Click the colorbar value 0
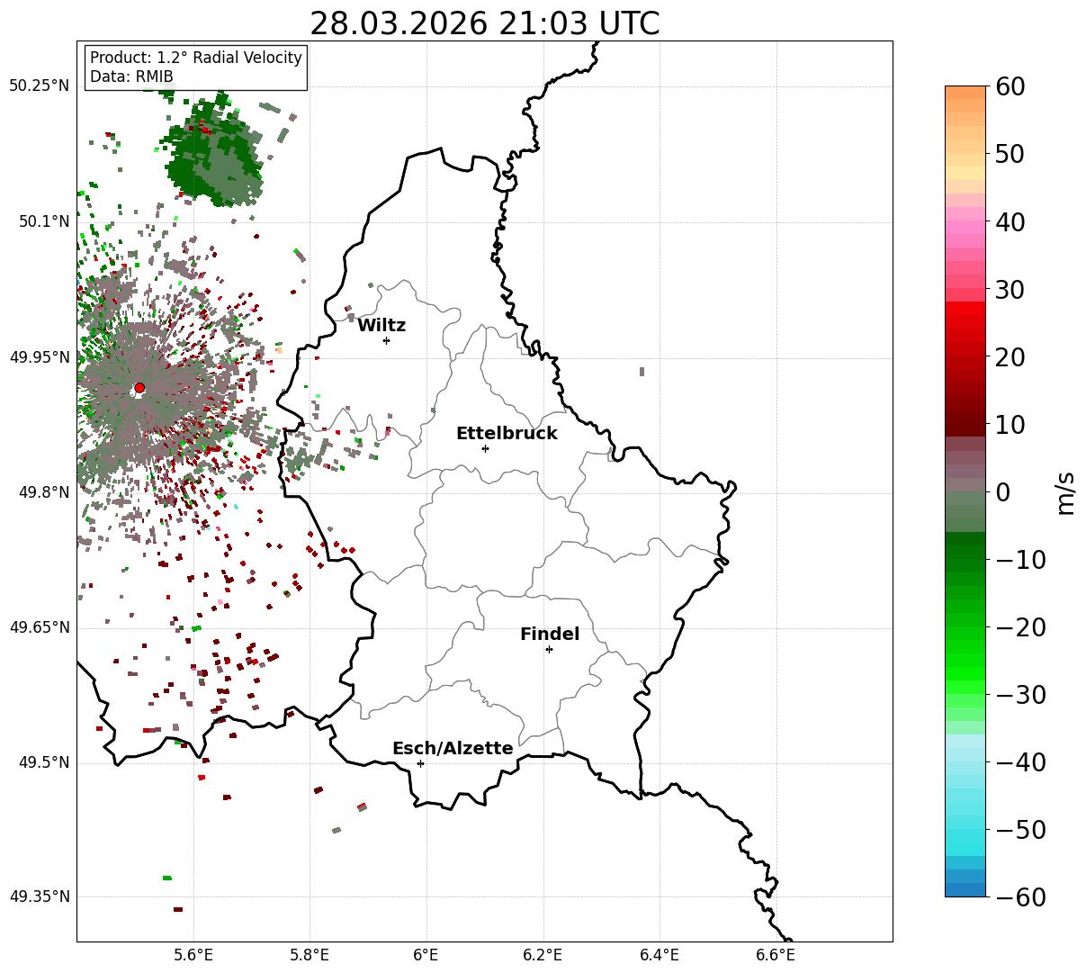Image resolution: width=1086 pixels, height=973 pixels. tap(1002, 492)
